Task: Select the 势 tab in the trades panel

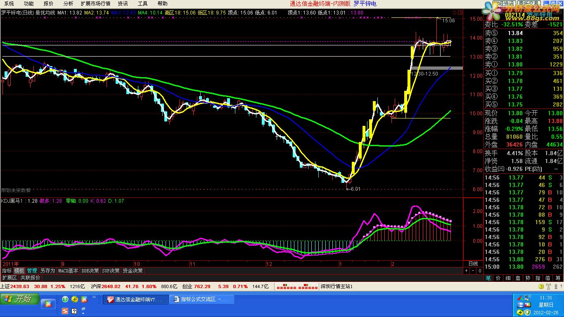Action: point(528,278)
